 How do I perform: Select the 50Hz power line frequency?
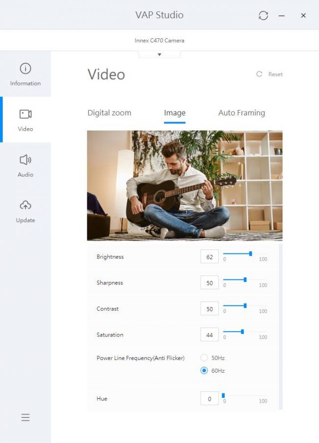pyautogui.click(x=204, y=358)
